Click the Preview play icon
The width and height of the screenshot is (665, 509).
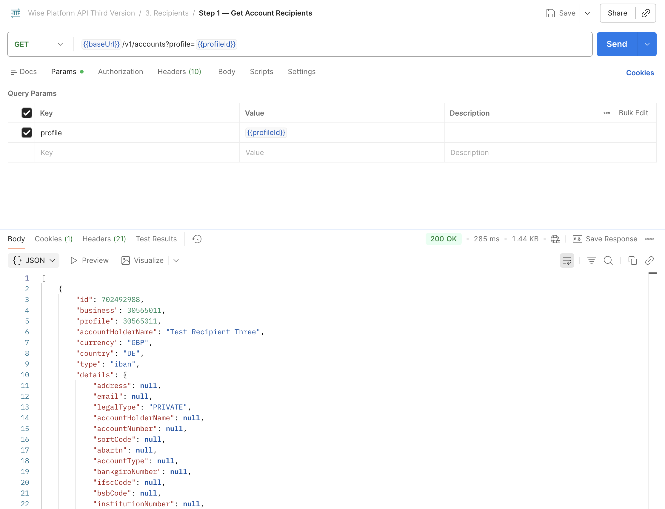[73, 260]
